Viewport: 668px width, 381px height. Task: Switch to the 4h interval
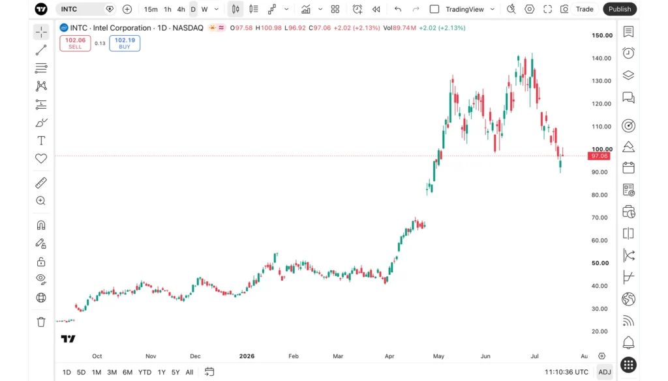[181, 9]
